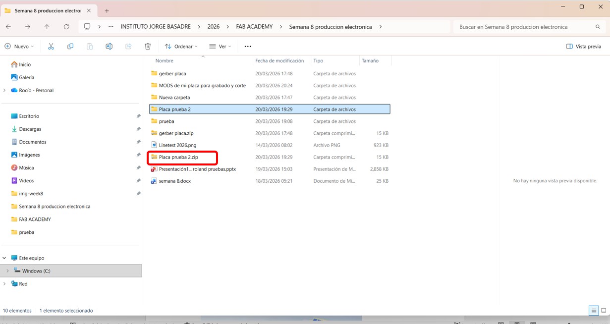Select FAB ACADEMY in navigation pane
Image resolution: width=610 pixels, height=324 pixels.
tap(35, 219)
